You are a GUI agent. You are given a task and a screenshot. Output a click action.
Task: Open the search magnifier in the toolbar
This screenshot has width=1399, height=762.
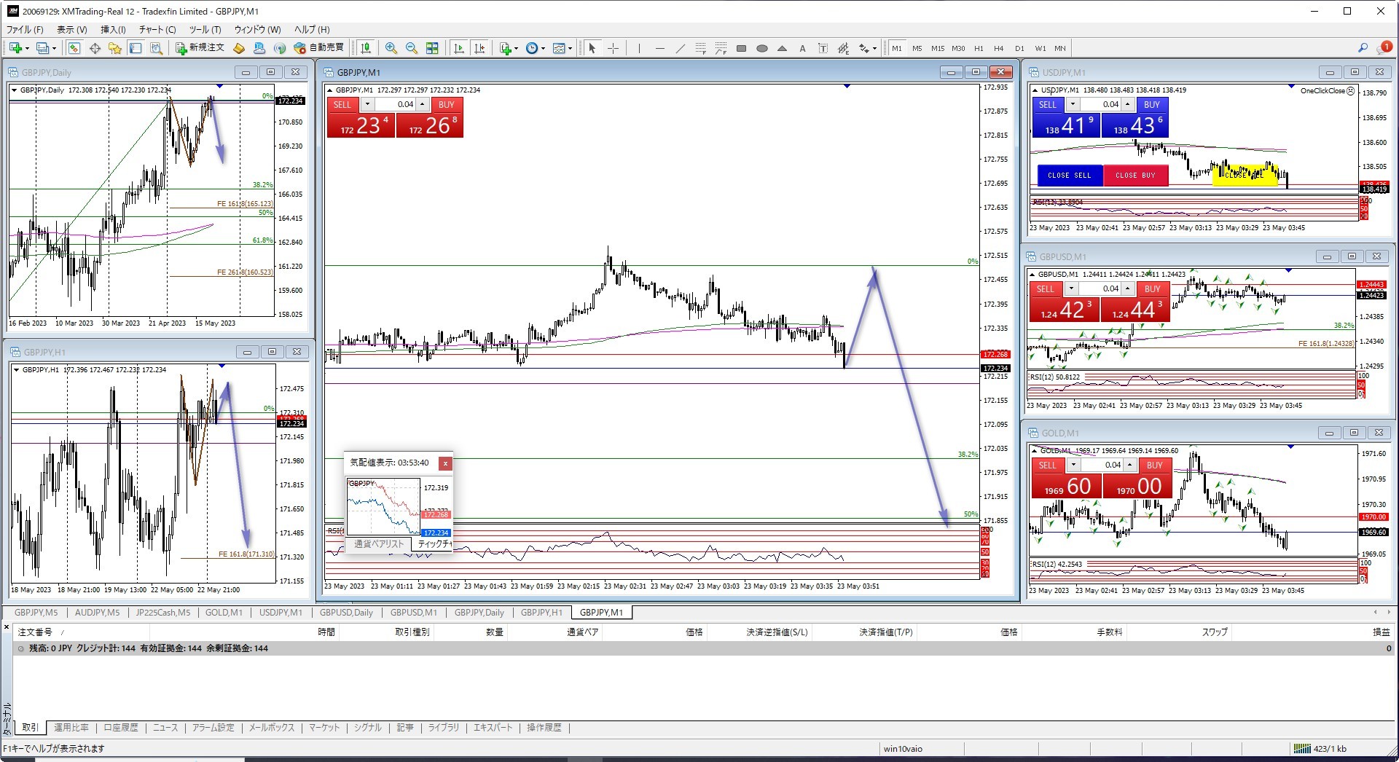coord(1363,48)
